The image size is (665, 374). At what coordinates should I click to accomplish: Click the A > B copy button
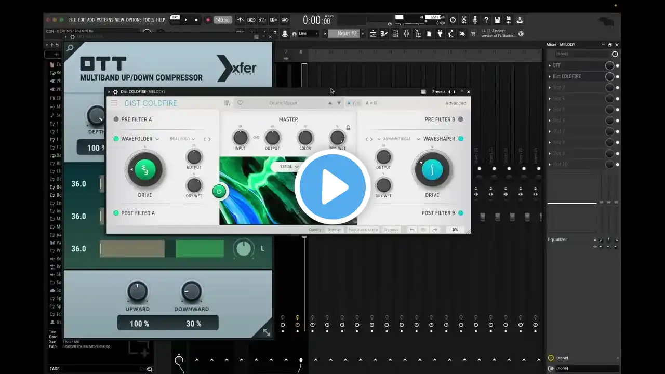point(371,103)
